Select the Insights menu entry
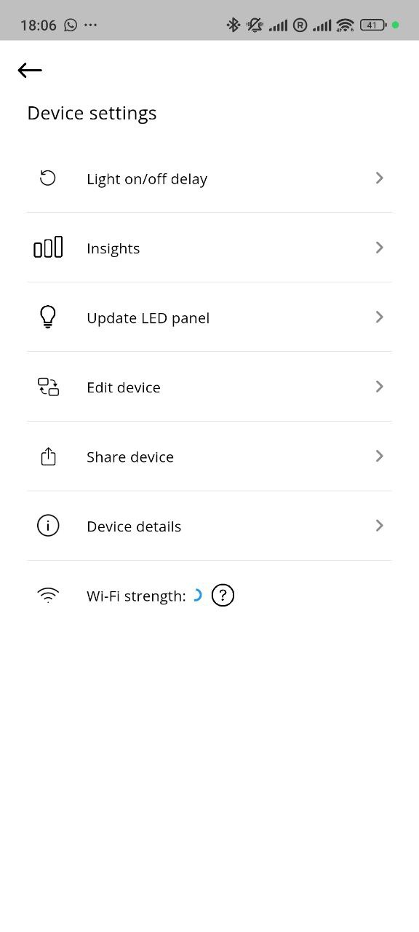This screenshot has height=932, width=419. [209, 248]
